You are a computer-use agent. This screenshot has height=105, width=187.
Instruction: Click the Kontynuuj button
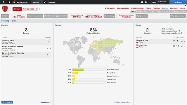click(x=178, y=2)
